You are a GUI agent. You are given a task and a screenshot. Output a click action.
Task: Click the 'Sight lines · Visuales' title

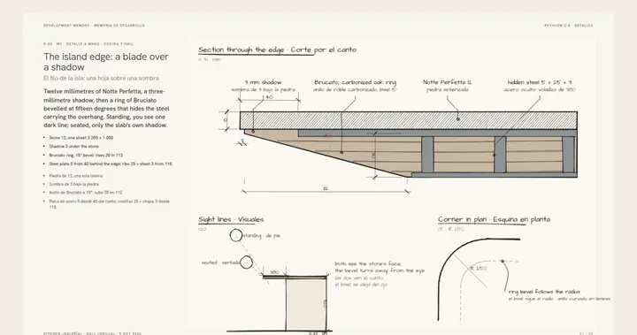(231, 220)
